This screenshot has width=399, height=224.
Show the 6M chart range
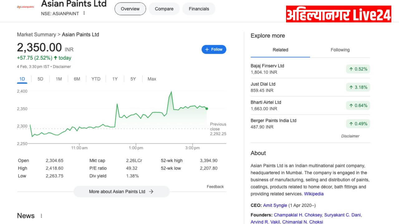click(x=77, y=79)
